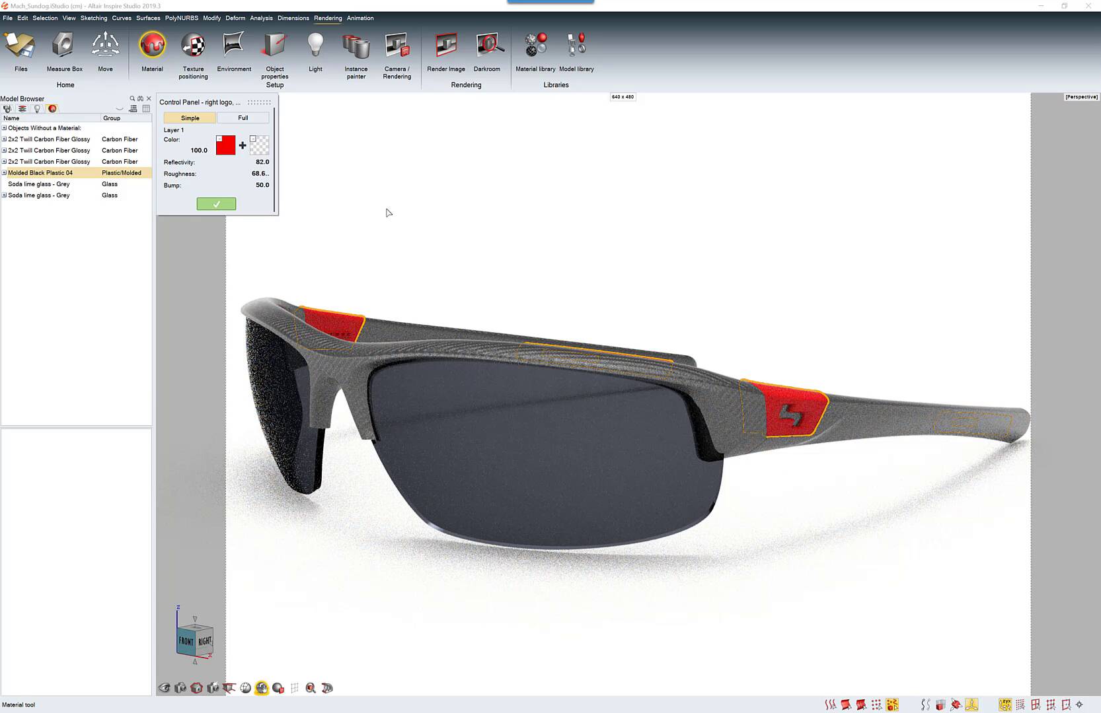Confirm with the green checkmark button
This screenshot has height=713, width=1101.
(x=216, y=204)
